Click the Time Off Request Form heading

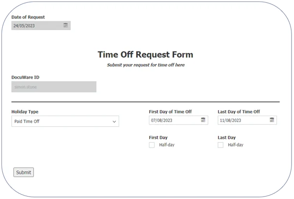click(145, 54)
